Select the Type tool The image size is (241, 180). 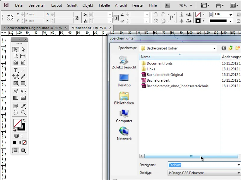point(16,70)
